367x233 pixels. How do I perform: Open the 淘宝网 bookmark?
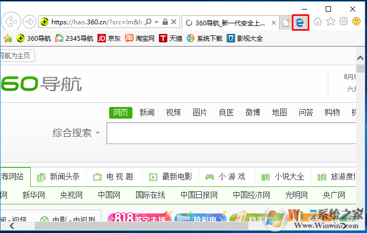click(x=140, y=38)
